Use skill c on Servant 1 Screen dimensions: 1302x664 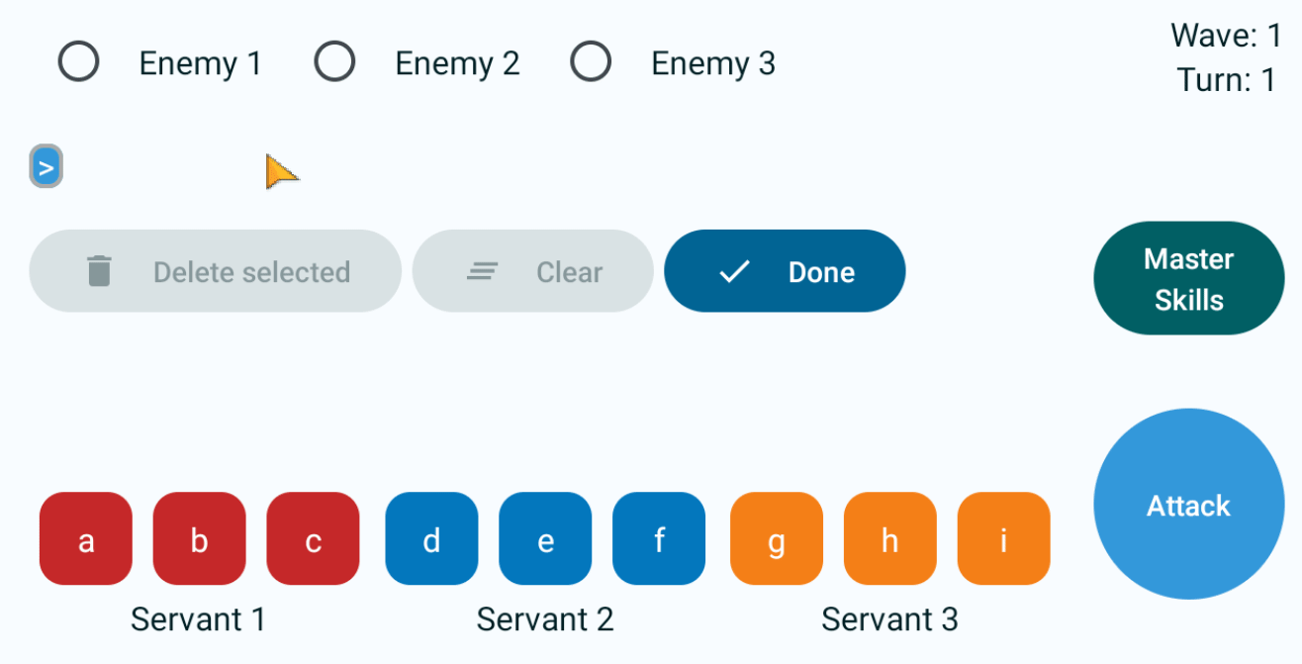[313, 538]
